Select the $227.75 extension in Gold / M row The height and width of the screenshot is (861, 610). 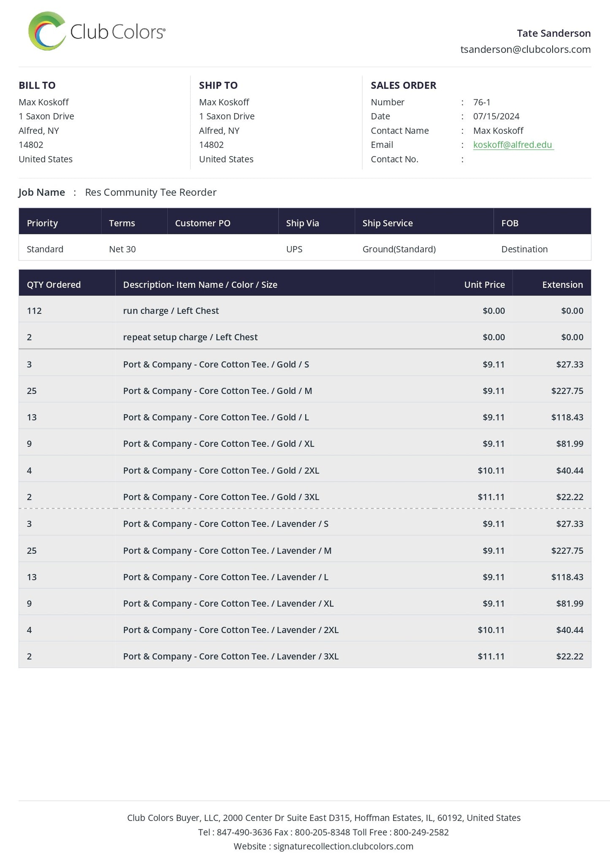point(567,391)
